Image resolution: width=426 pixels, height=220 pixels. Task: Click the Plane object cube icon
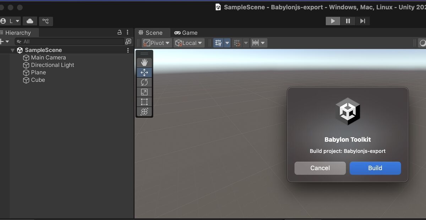click(x=26, y=73)
